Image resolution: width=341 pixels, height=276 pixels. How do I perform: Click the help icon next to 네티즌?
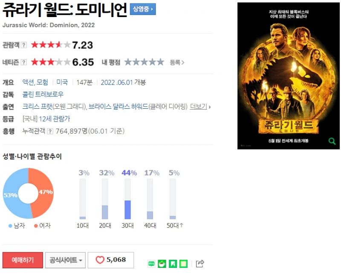point(24,62)
